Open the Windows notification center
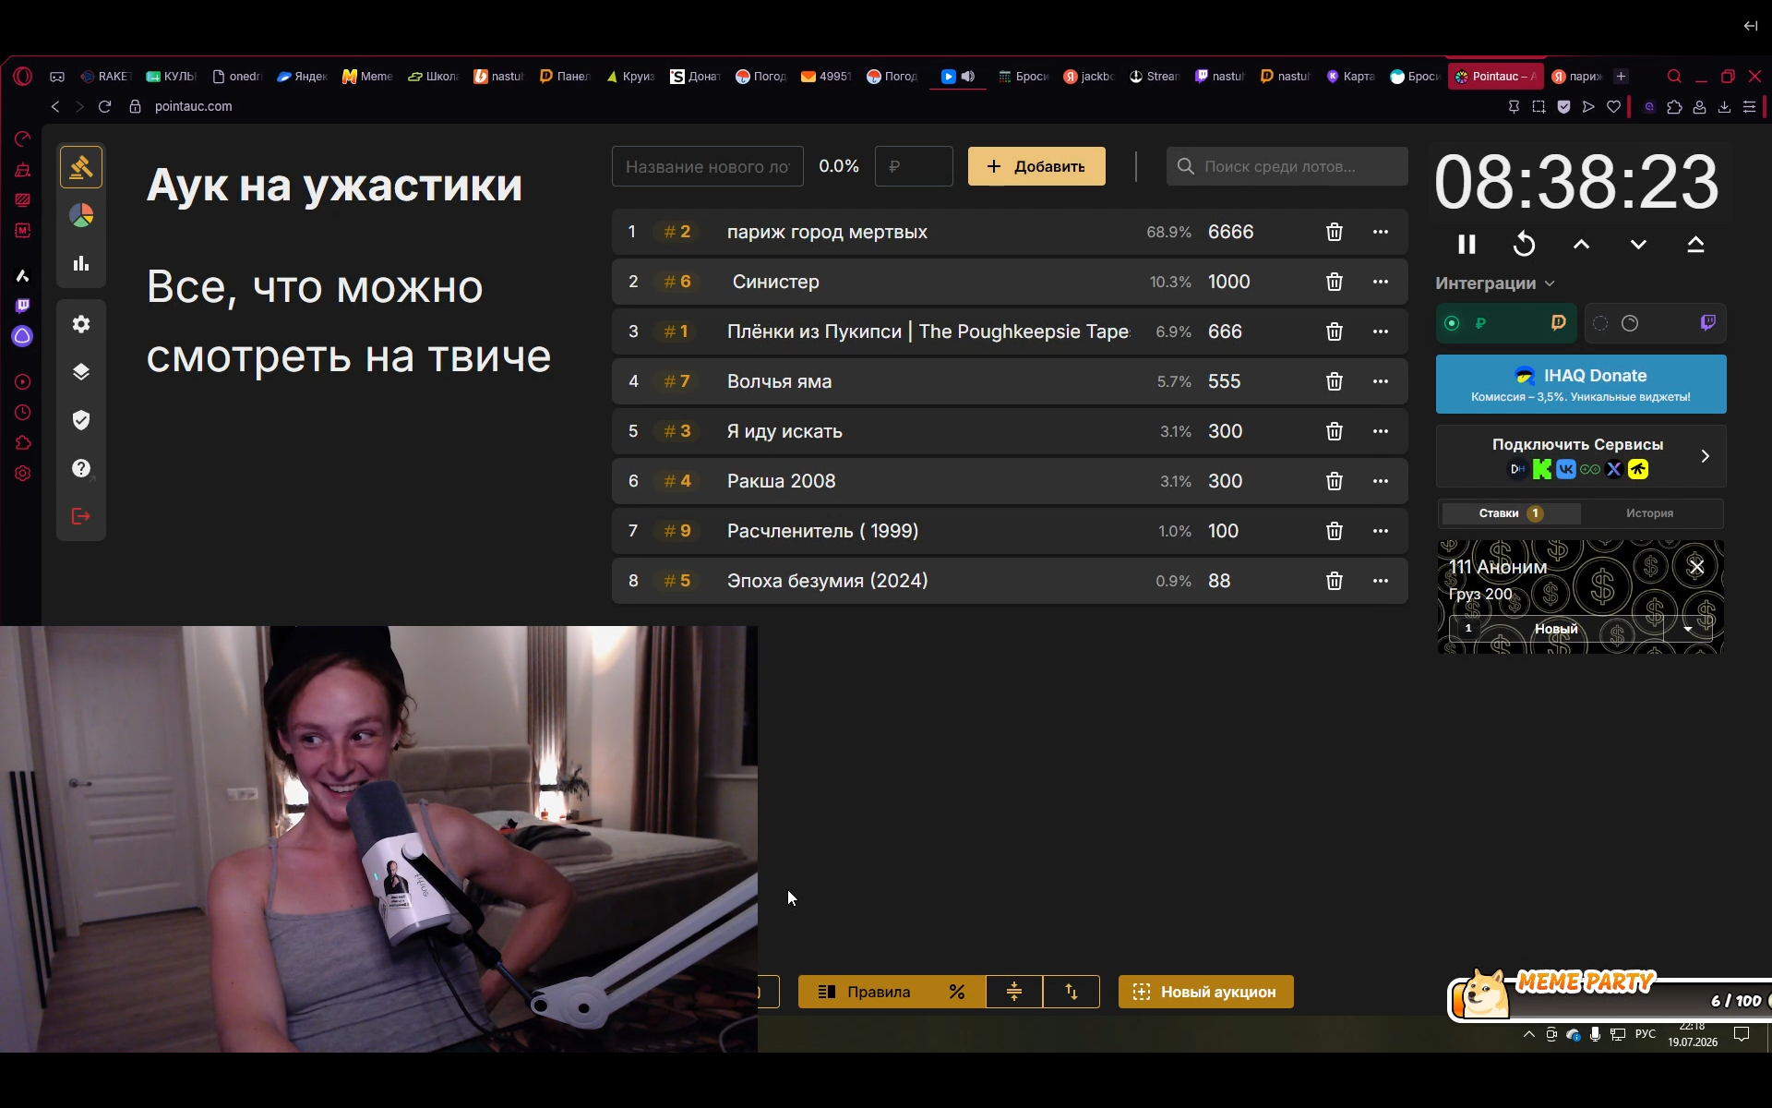1772x1108 pixels. [x=1742, y=1034]
